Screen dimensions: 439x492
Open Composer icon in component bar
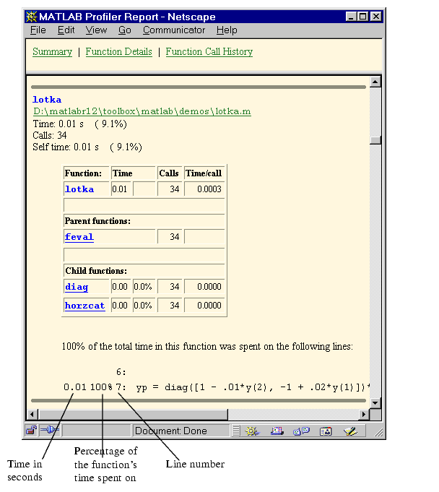click(x=350, y=431)
